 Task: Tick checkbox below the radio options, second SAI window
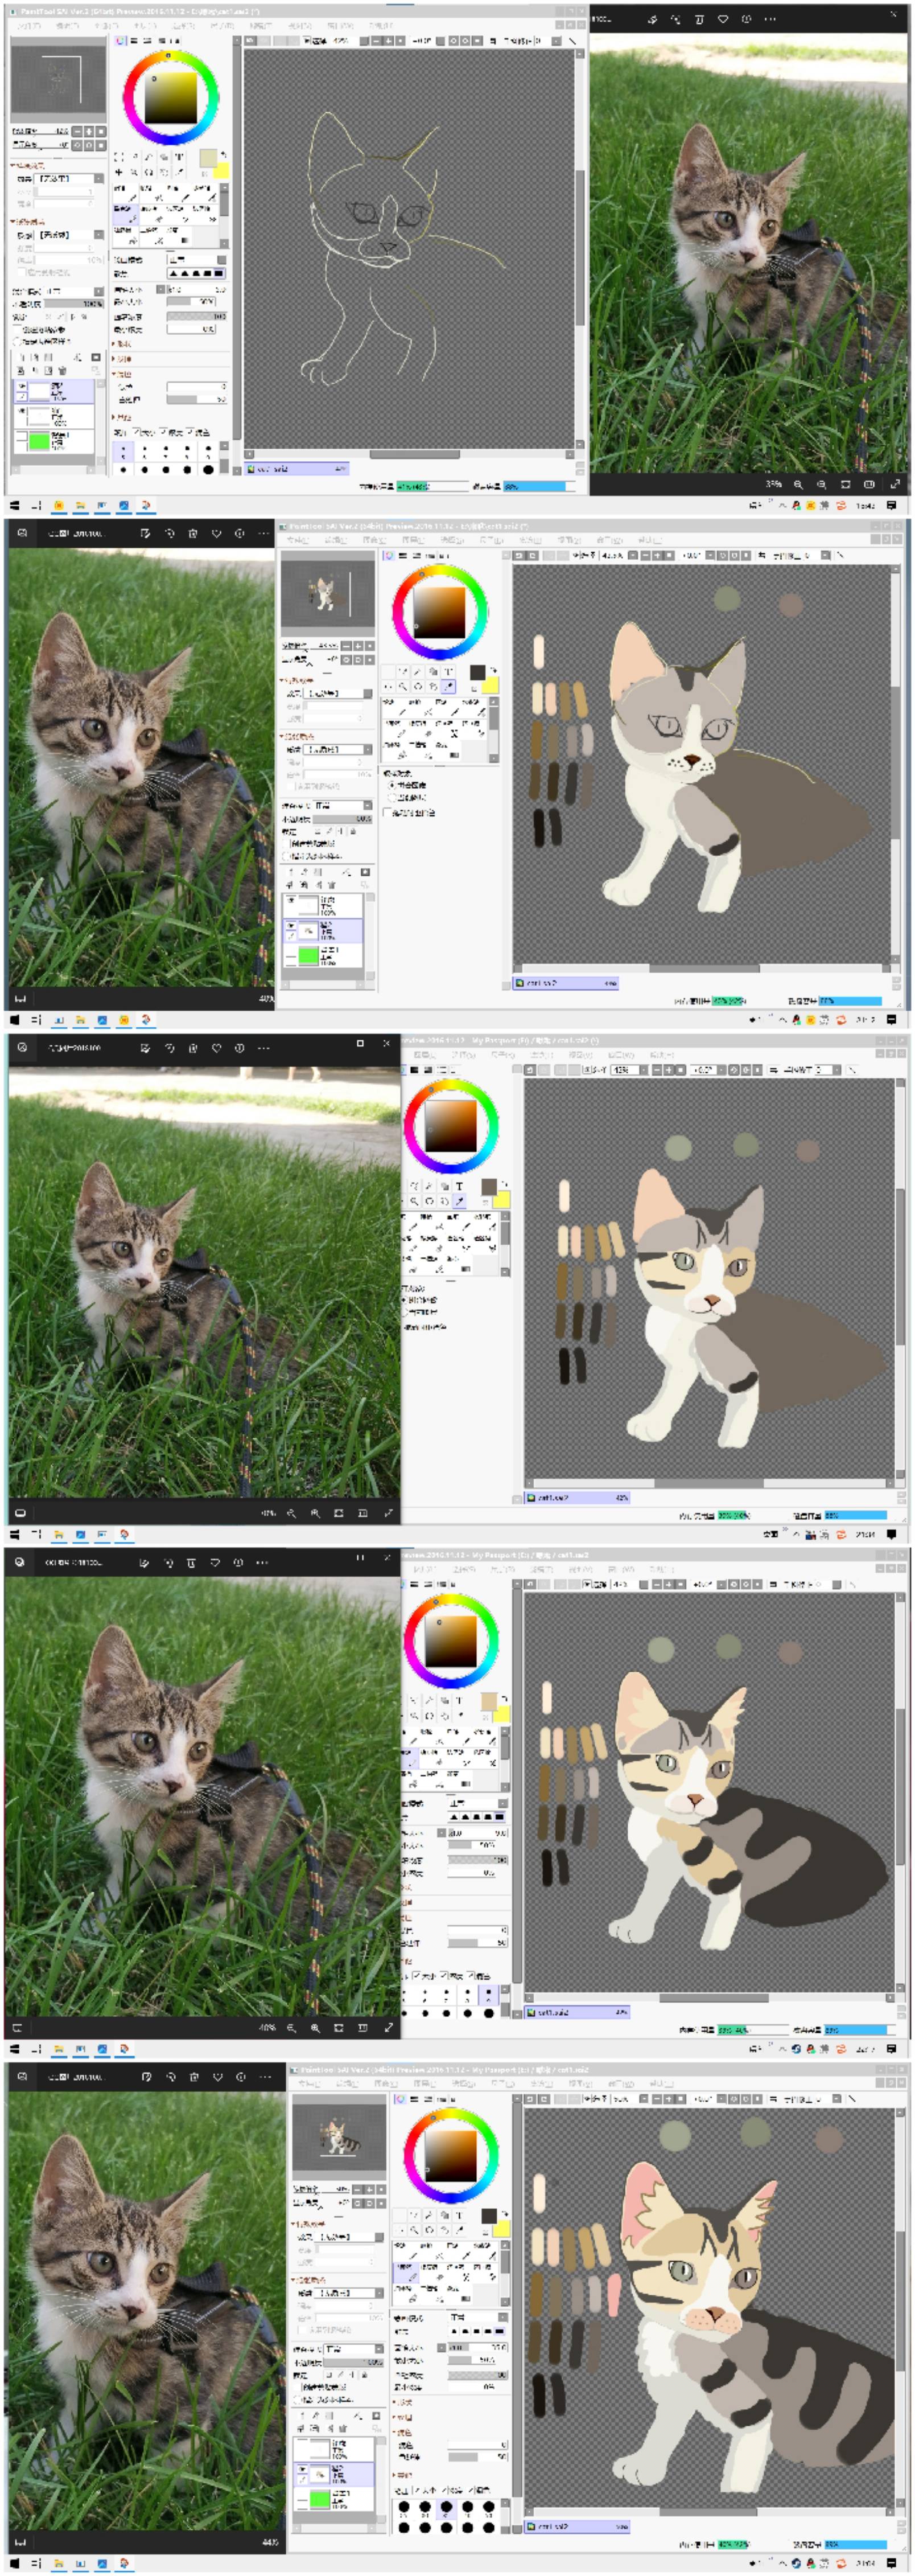[x=388, y=812]
